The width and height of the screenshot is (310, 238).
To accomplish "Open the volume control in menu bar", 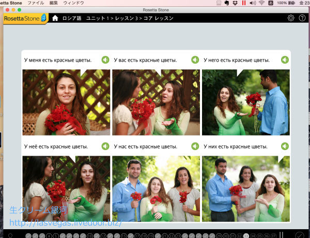I will click(x=253, y=3).
